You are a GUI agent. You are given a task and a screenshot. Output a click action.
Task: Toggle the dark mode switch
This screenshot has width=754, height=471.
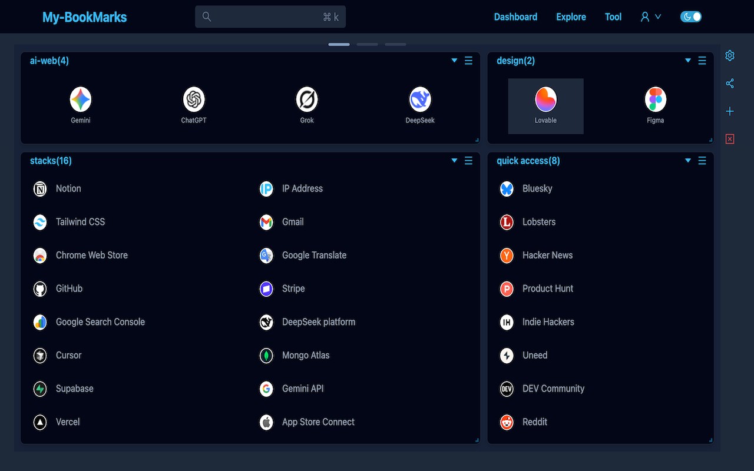(x=691, y=16)
